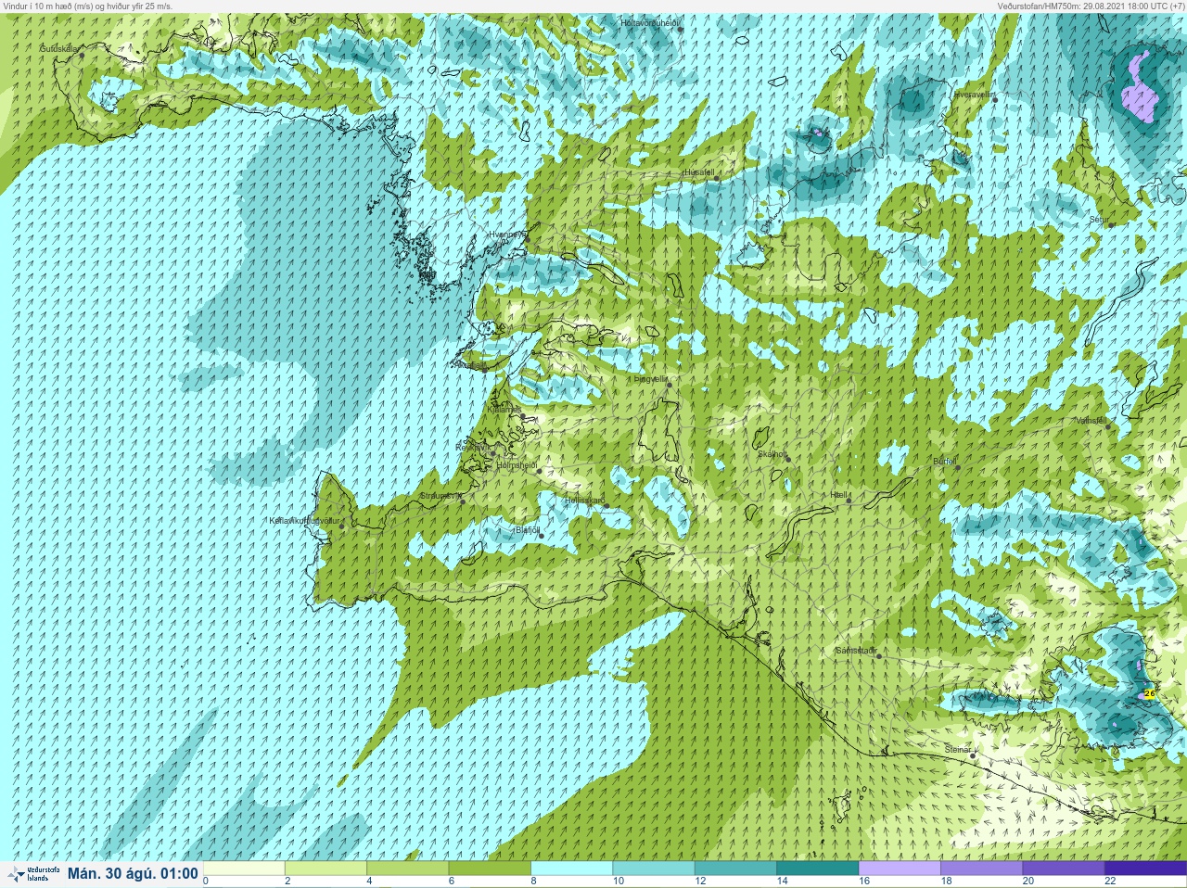
Task: Click the Hólmsheiði place label
Action: coord(517,464)
